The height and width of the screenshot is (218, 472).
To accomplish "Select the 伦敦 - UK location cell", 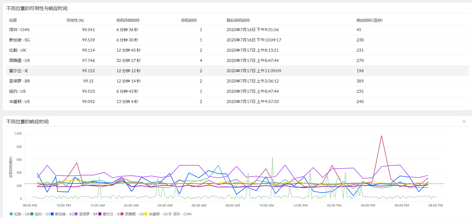I will 18,50.
